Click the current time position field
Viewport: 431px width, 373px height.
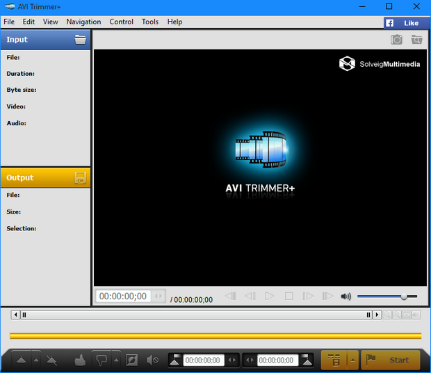(x=123, y=296)
